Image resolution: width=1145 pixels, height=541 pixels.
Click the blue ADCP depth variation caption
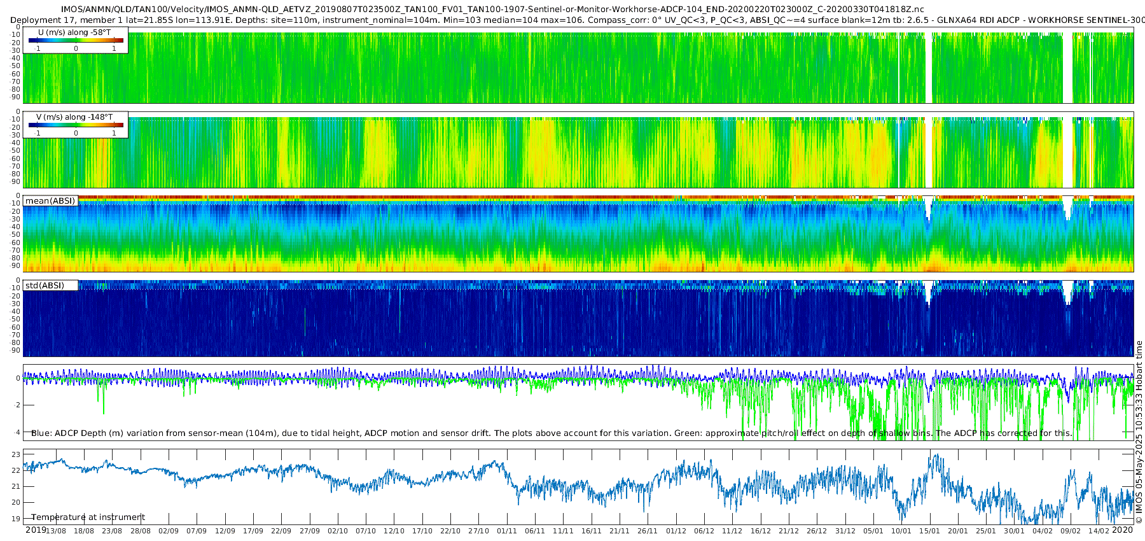coord(552,433)
